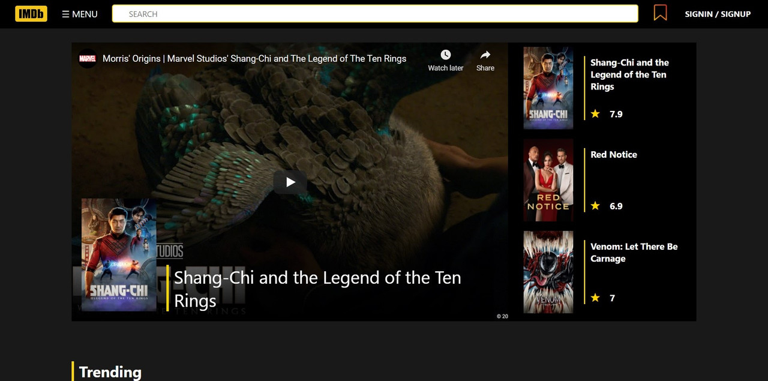
Task: Select the Red Notice title
Action: 614,154
